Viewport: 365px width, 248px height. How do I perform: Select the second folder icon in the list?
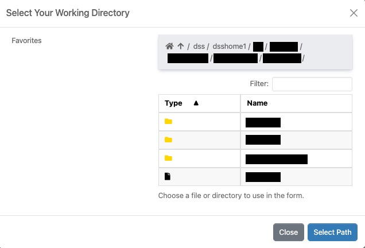pos(168,140)
